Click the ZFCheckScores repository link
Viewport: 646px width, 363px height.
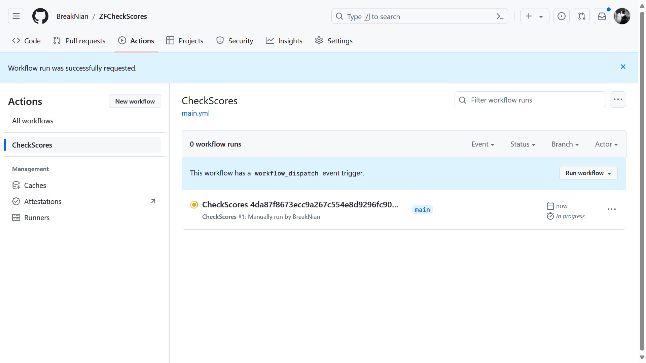tap(123, 16)
